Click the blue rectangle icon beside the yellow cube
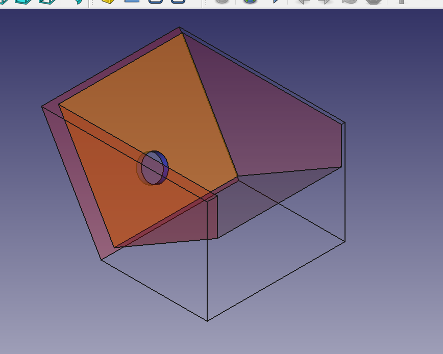This screenshot has width=443, height=354. 132,2
